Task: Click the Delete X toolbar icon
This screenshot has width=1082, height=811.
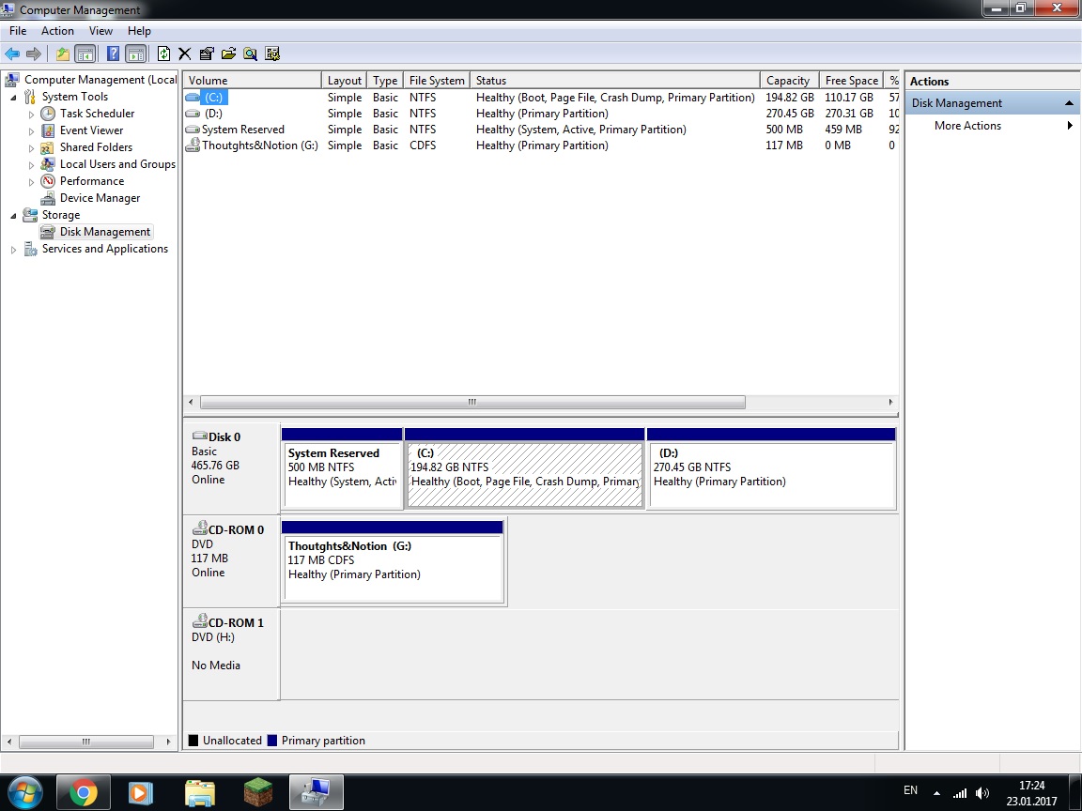Action: pyautogui.click(x=185, y=54)
